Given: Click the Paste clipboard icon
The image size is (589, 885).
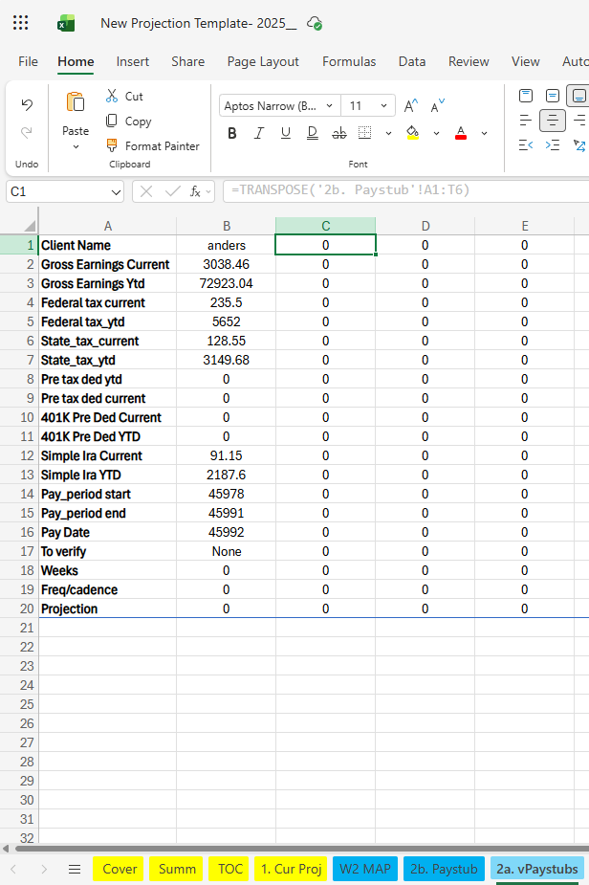Looking at the screenshot, I should 76,102.
